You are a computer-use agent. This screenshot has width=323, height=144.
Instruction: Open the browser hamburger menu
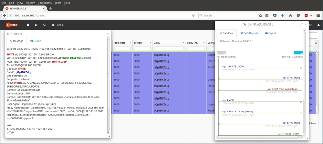click(x=318, y=15)
